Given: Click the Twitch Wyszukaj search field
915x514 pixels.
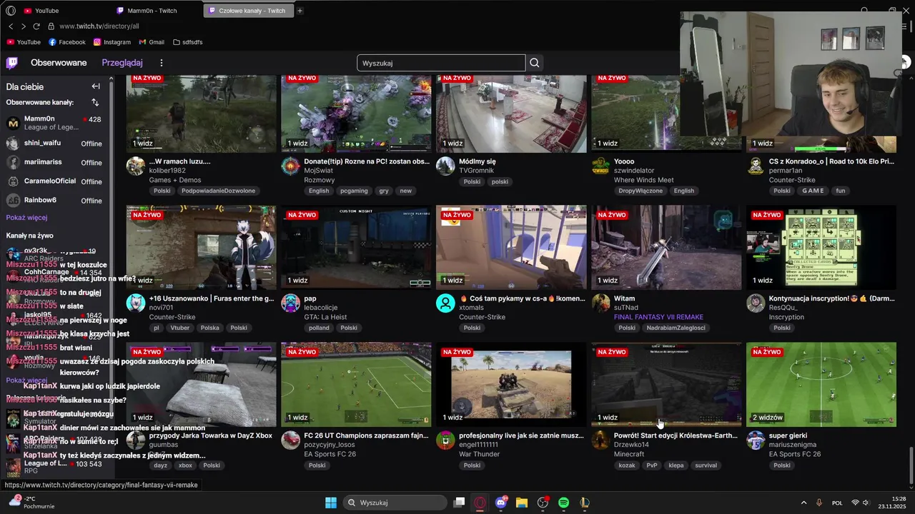Looking at the screenshot, I should coord(441,63).
